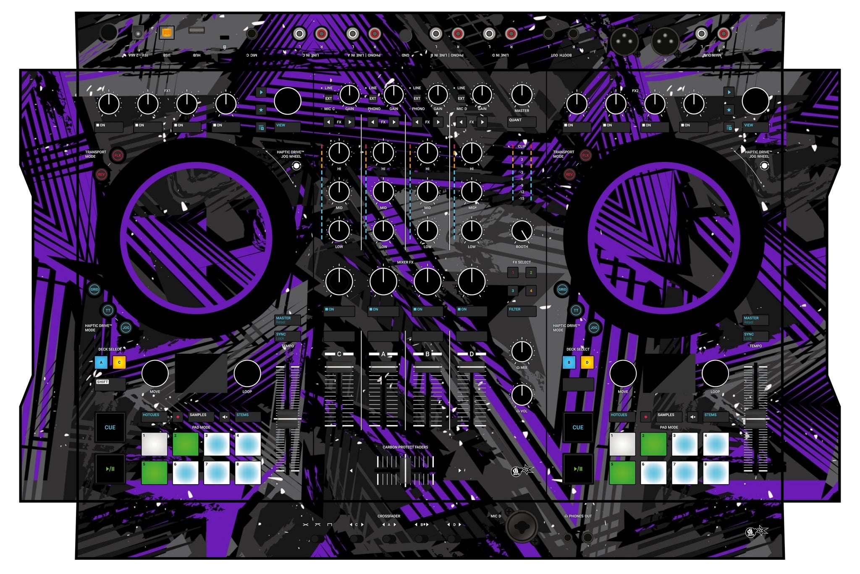The width and height of the screenshot is (860, 574).
Task: Click the right deck GRID button
Action: pos(562,289)
